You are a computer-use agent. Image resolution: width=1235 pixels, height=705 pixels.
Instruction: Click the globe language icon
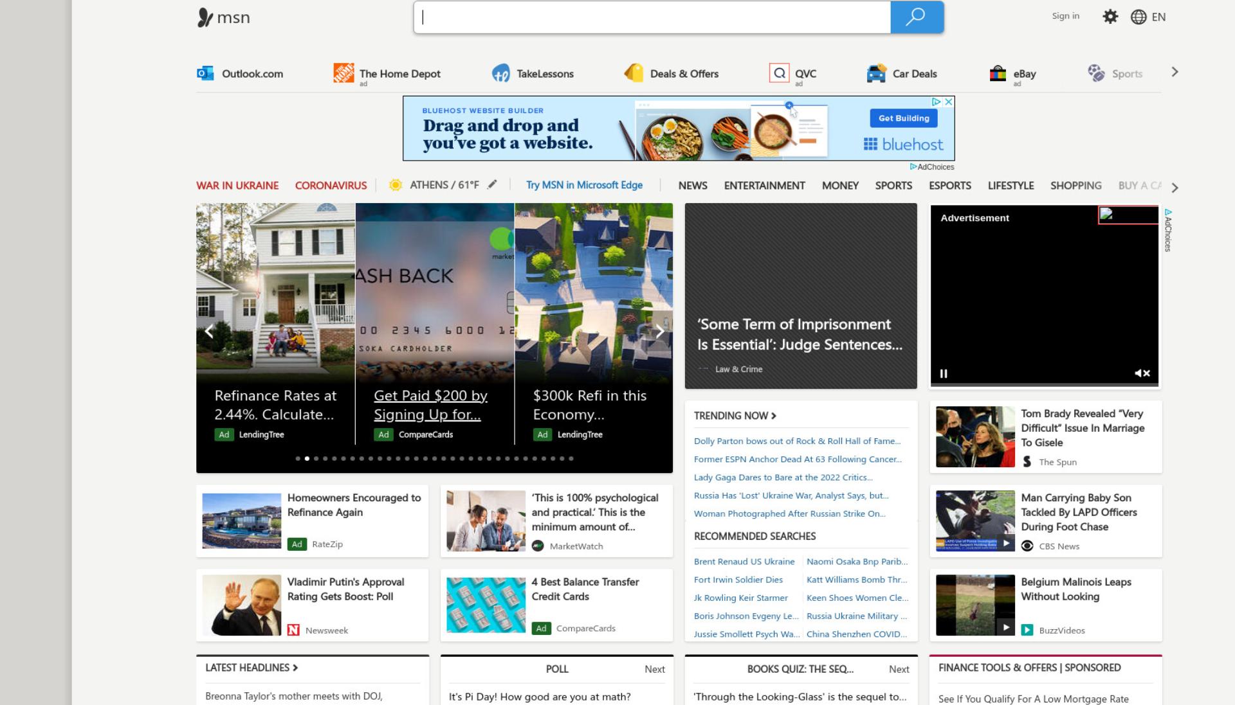(x=1138, y=17)
